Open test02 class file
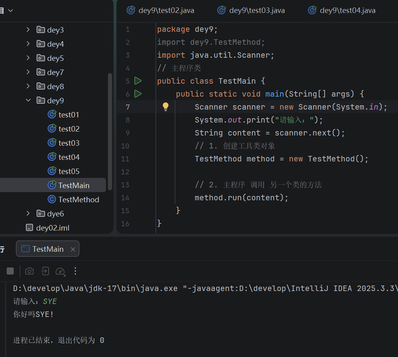Screen dimensions: 398x357 [x=69, y=129]
